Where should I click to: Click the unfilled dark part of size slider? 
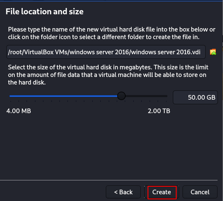coord(146,96)
